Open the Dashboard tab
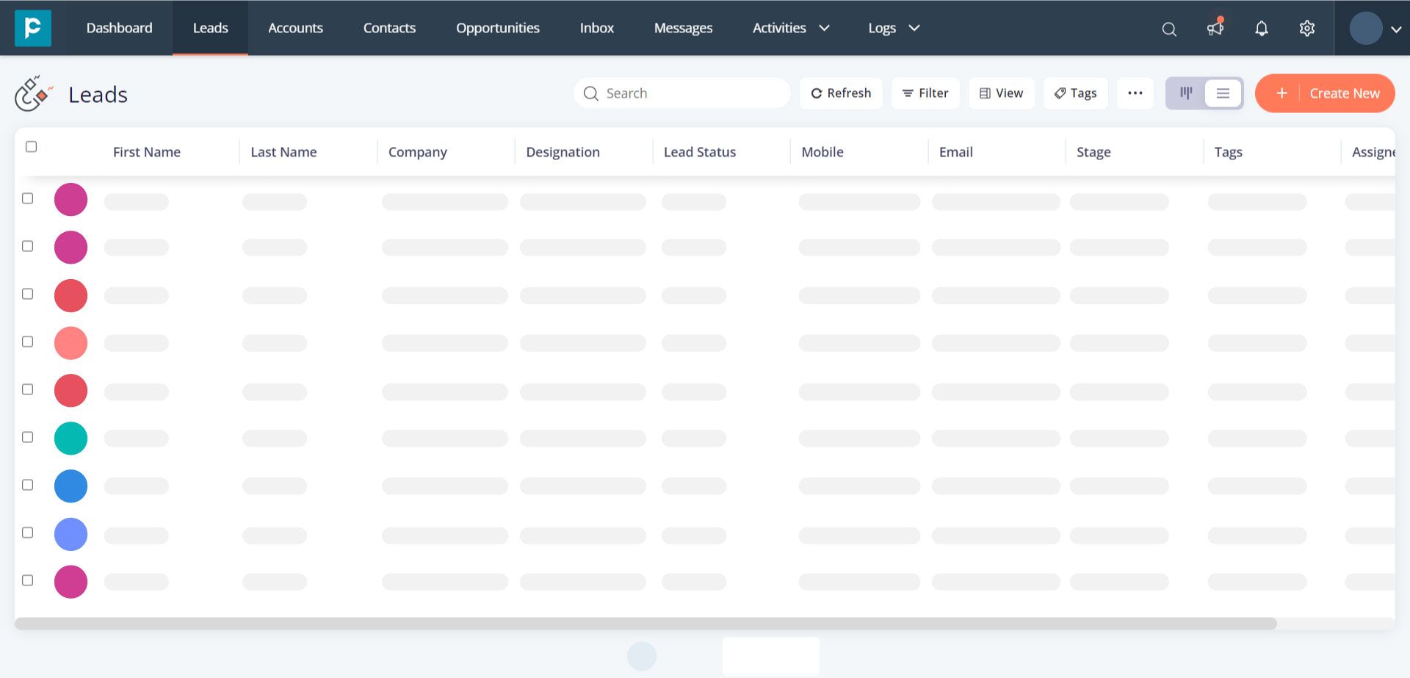 point(120,28)
